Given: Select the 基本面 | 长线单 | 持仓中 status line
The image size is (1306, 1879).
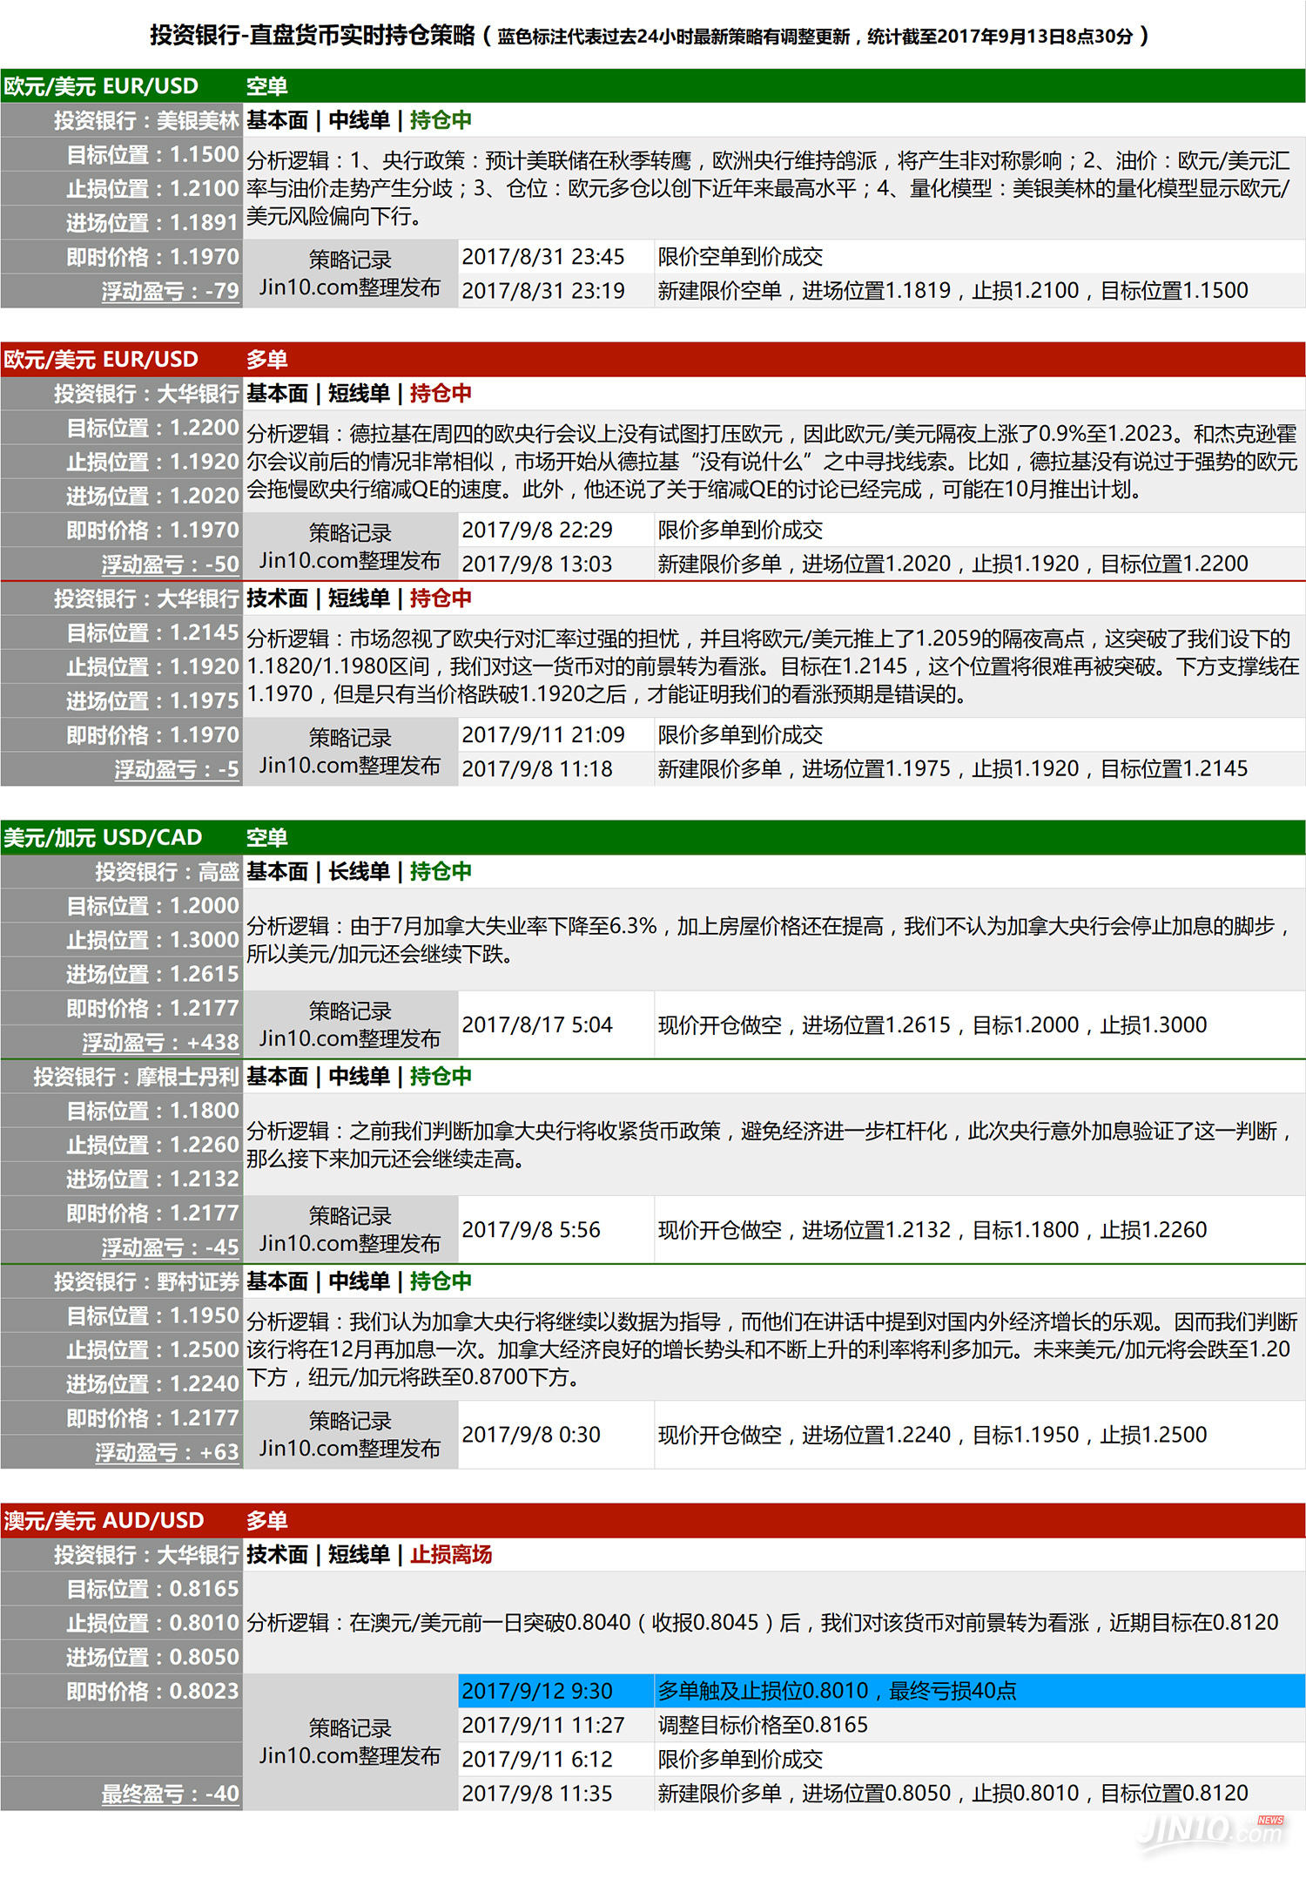Looking at the screenshot, I should point(359,871).
